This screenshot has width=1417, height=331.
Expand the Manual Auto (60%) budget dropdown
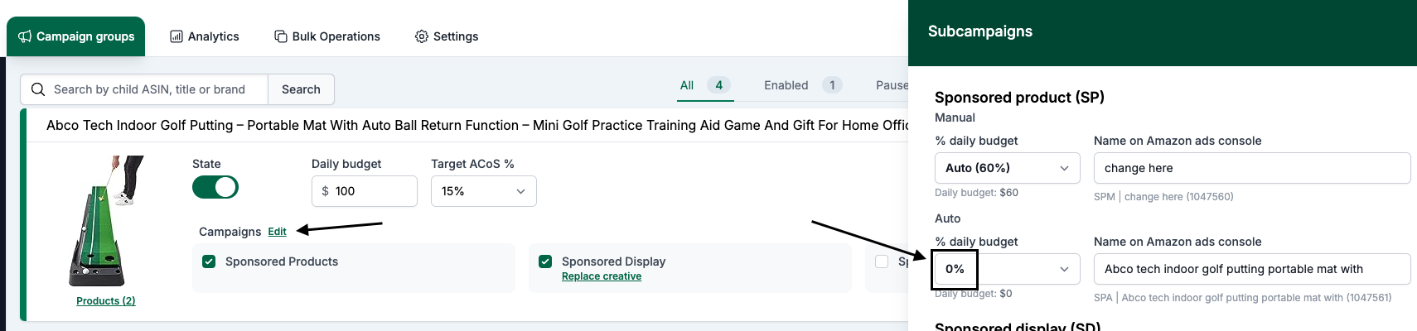[x=1007, y=168]
